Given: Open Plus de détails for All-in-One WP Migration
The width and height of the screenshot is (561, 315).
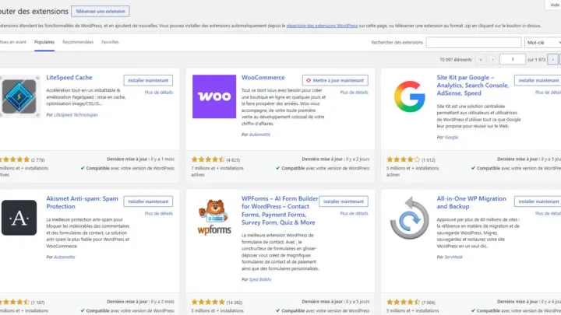Looking at the screenshot, I should [x=548, y=214].
